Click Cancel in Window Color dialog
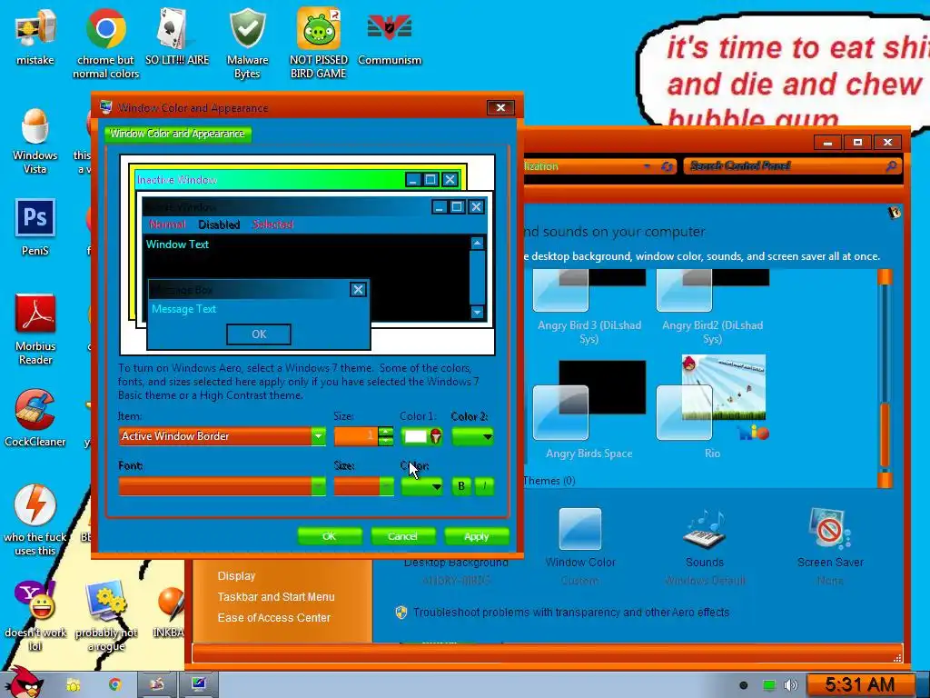930x698 pixels. [x=402, y=536]
